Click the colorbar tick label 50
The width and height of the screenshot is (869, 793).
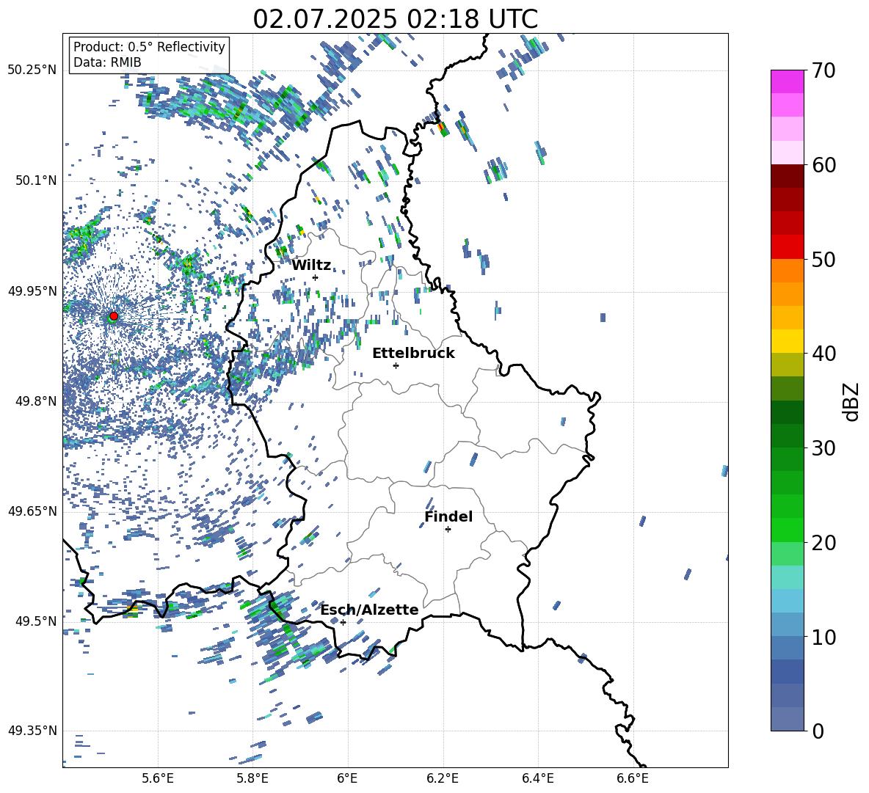pyautogui.click(x=823, y=260)
